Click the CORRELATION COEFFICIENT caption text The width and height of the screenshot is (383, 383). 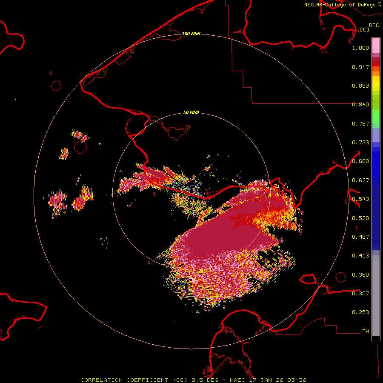(x=124, y=380)
